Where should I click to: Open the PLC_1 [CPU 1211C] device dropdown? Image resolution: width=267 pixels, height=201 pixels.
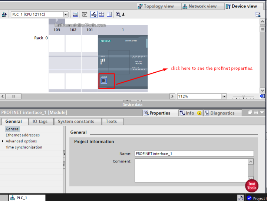(x=66, y=14)
